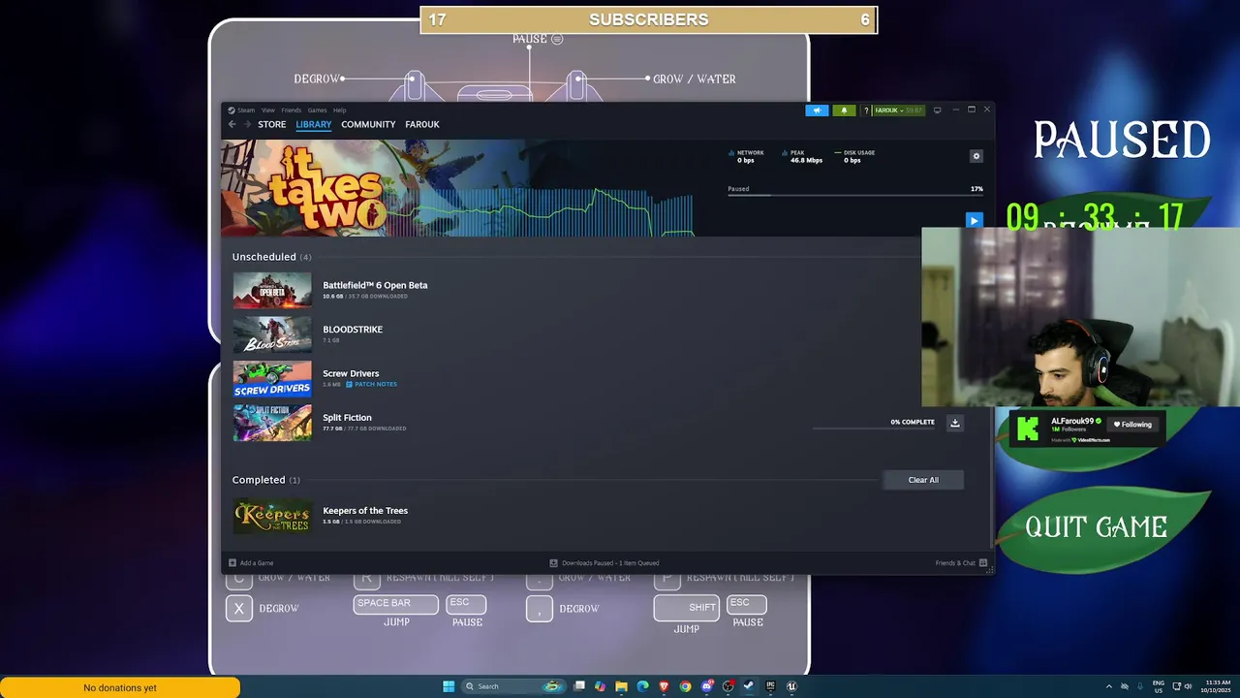
Task: Open the taskbar clock and date
Action: click(x=1215, y=686)
